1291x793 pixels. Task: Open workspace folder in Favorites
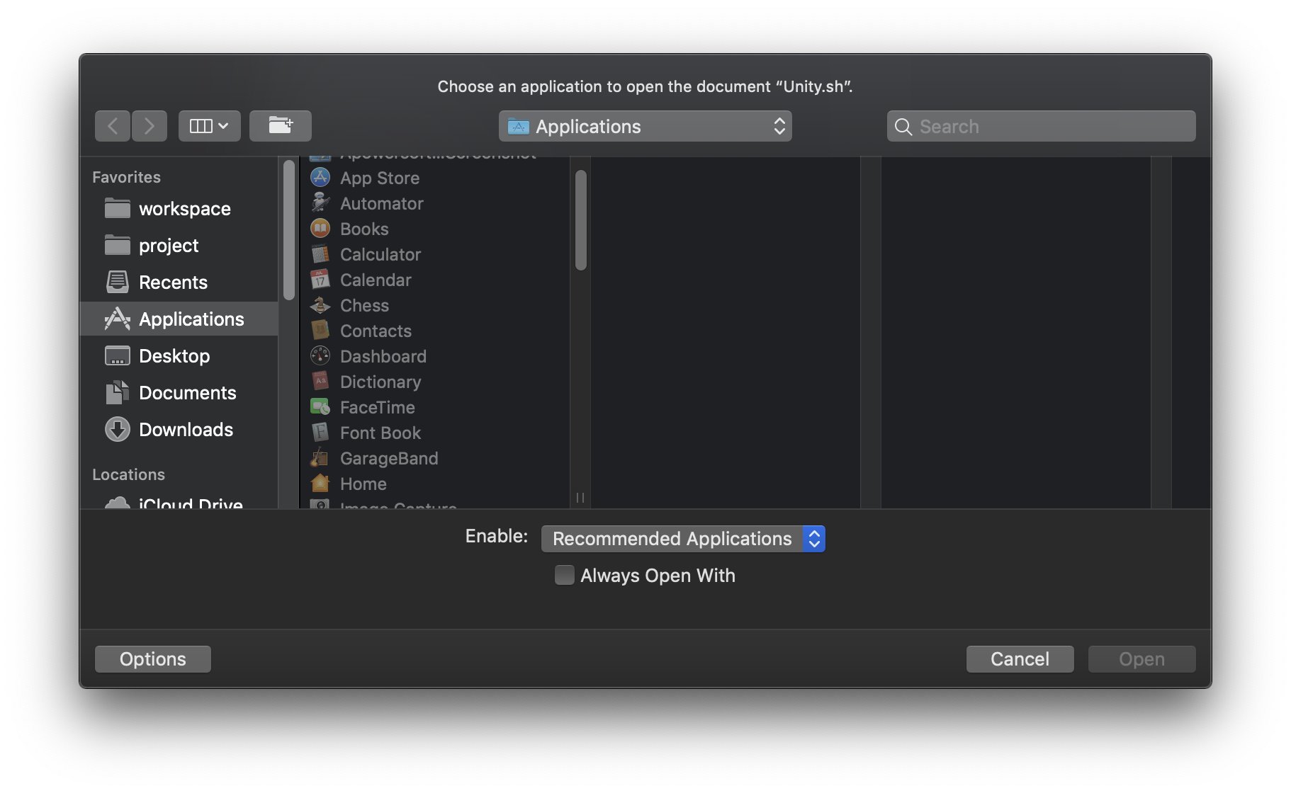click(x=179, y=209)
